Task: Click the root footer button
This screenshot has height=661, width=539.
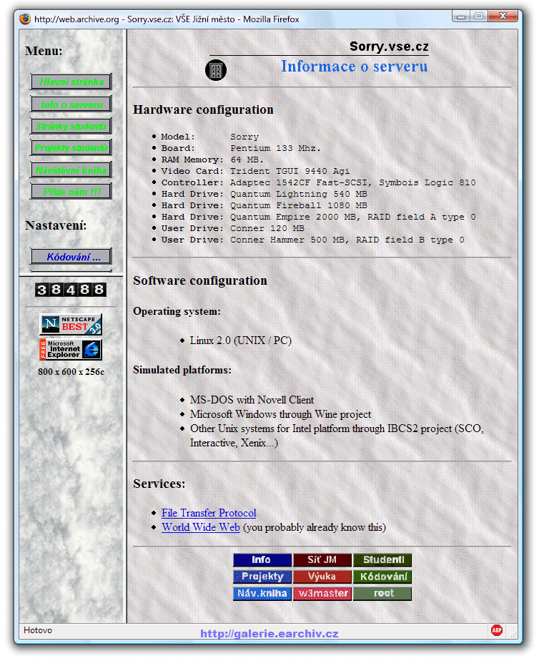Action: pos(382,594)
